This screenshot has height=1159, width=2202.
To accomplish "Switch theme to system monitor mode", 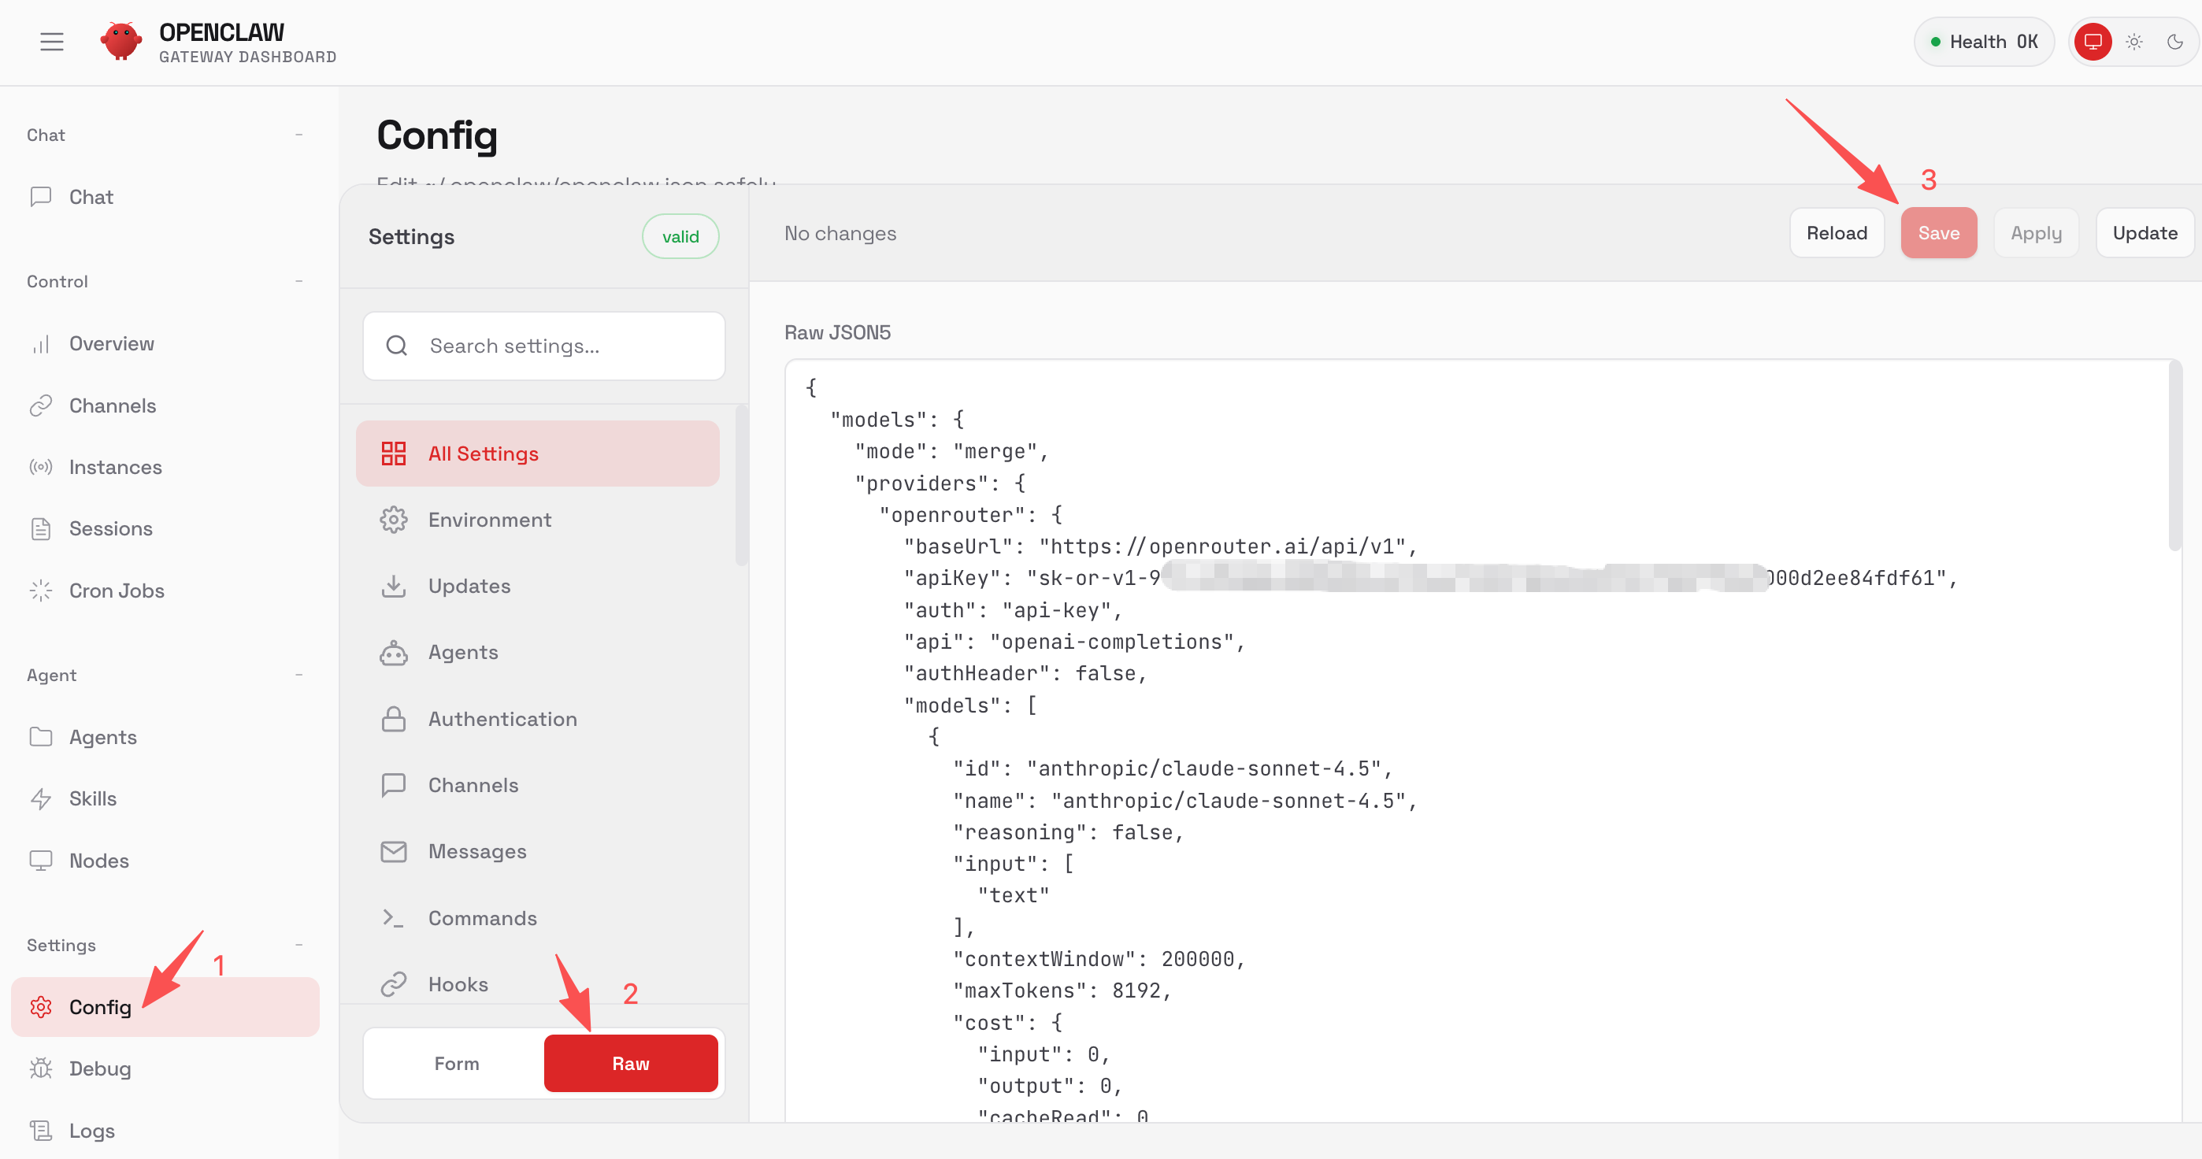I will [x=2093, y=41].
